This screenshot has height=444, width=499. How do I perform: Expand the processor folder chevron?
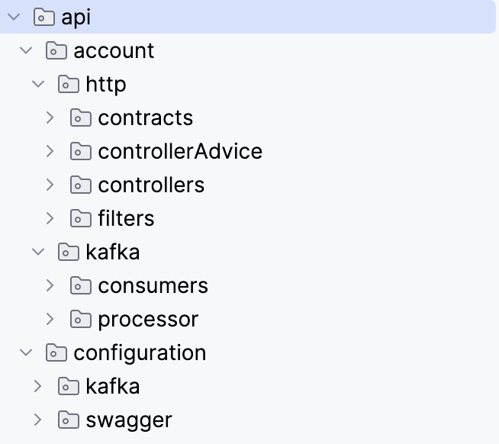(x=50, y=320)
